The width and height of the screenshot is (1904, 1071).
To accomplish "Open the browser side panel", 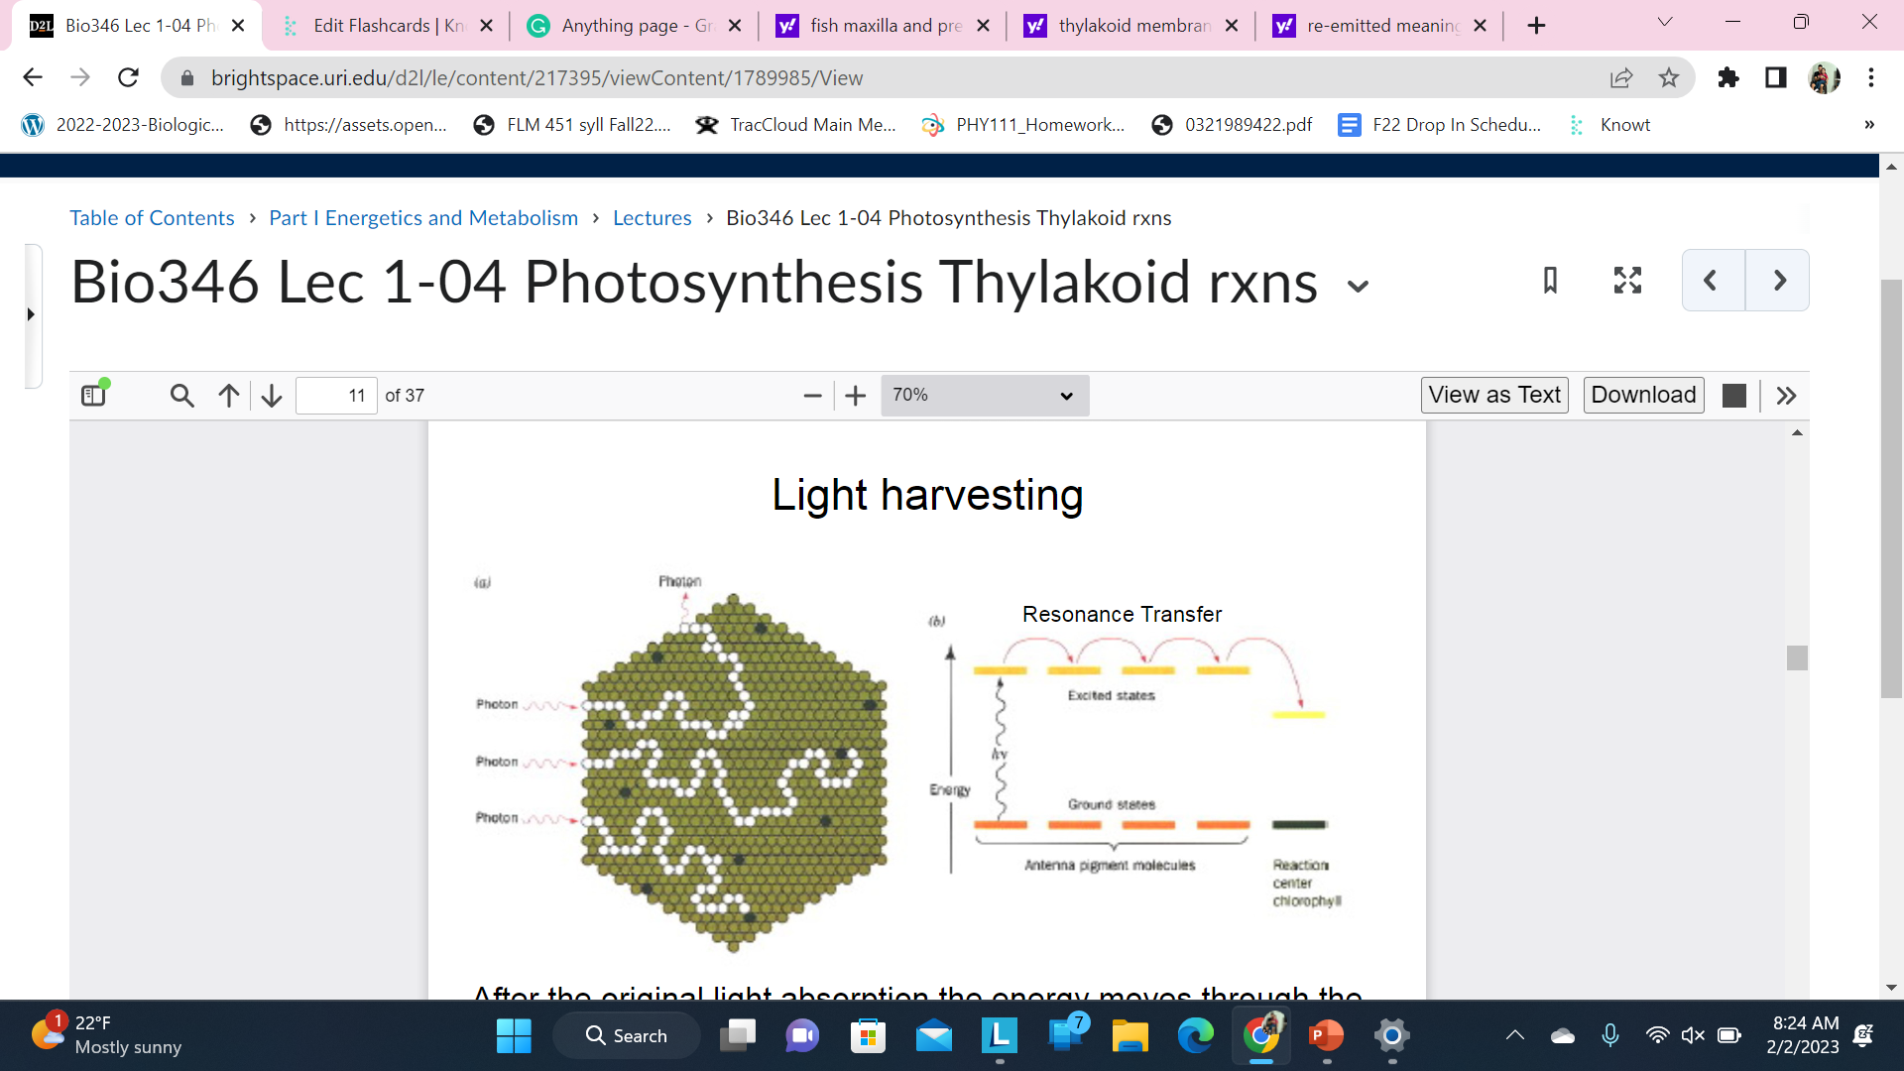I will coord(1776,77).
